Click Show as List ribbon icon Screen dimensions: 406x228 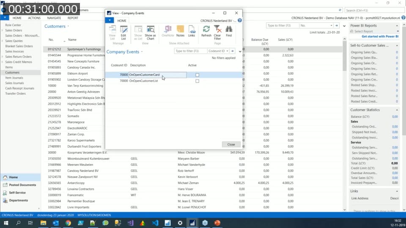[x=138, y=33]
